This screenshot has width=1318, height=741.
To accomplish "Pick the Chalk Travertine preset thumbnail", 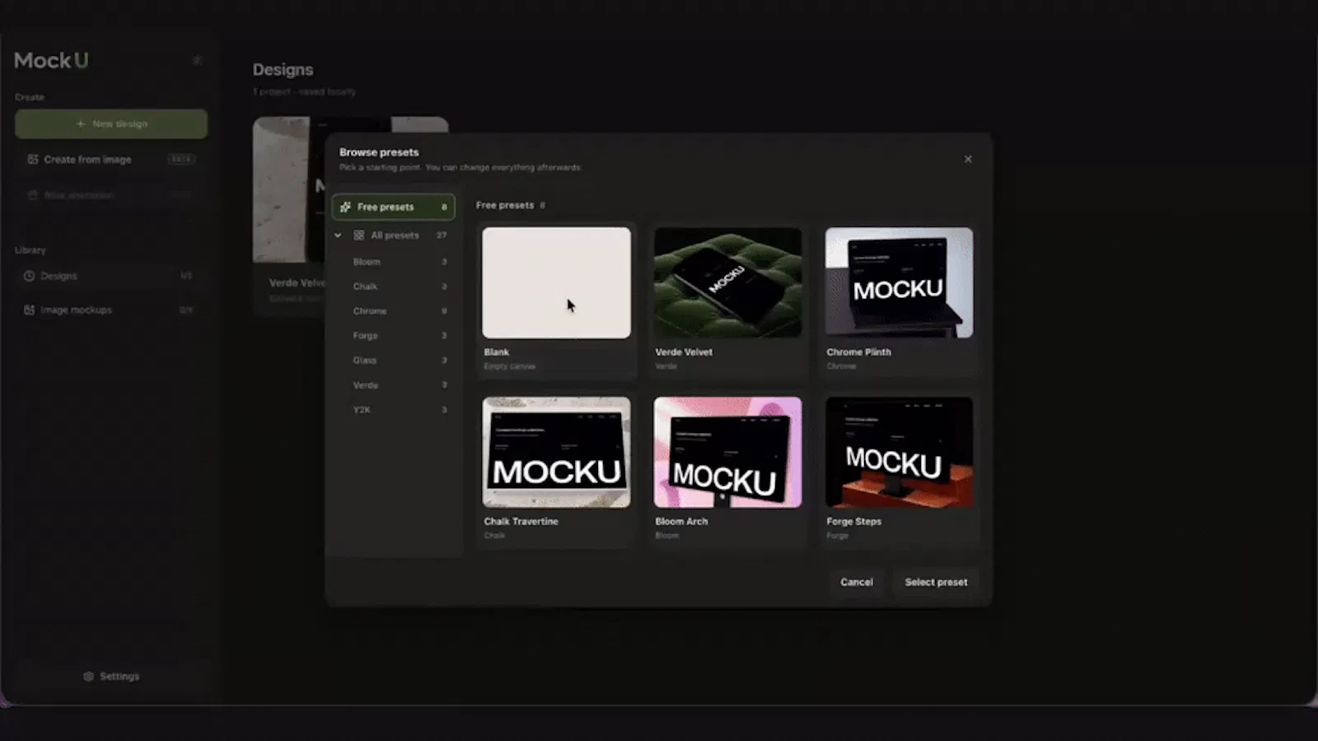I will pyautogui.click(x=556, y=453).
